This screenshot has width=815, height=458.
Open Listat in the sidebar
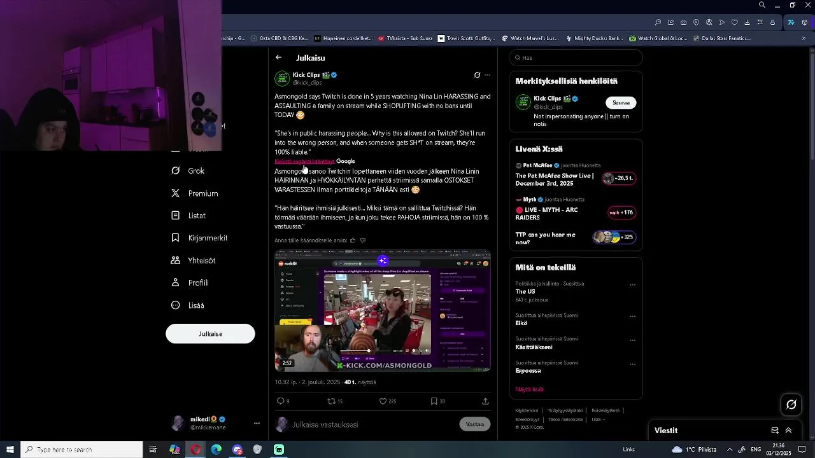pos(188,216)
